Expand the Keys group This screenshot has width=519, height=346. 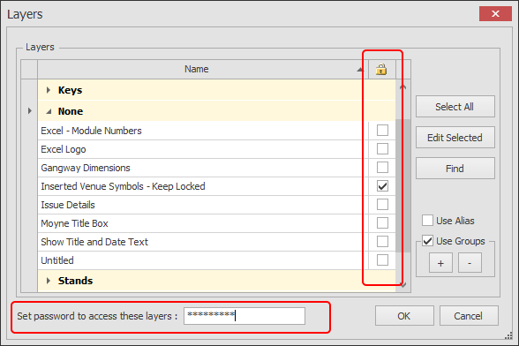[49, 90]
